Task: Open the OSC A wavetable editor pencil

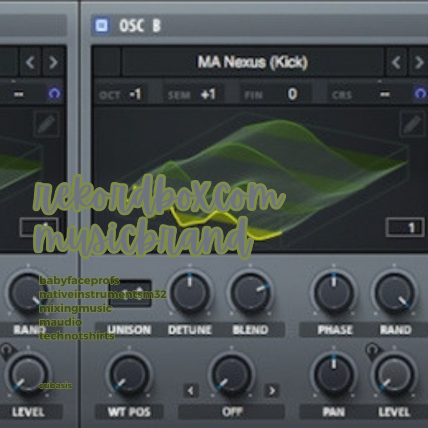Action: (x=46, y=124)
